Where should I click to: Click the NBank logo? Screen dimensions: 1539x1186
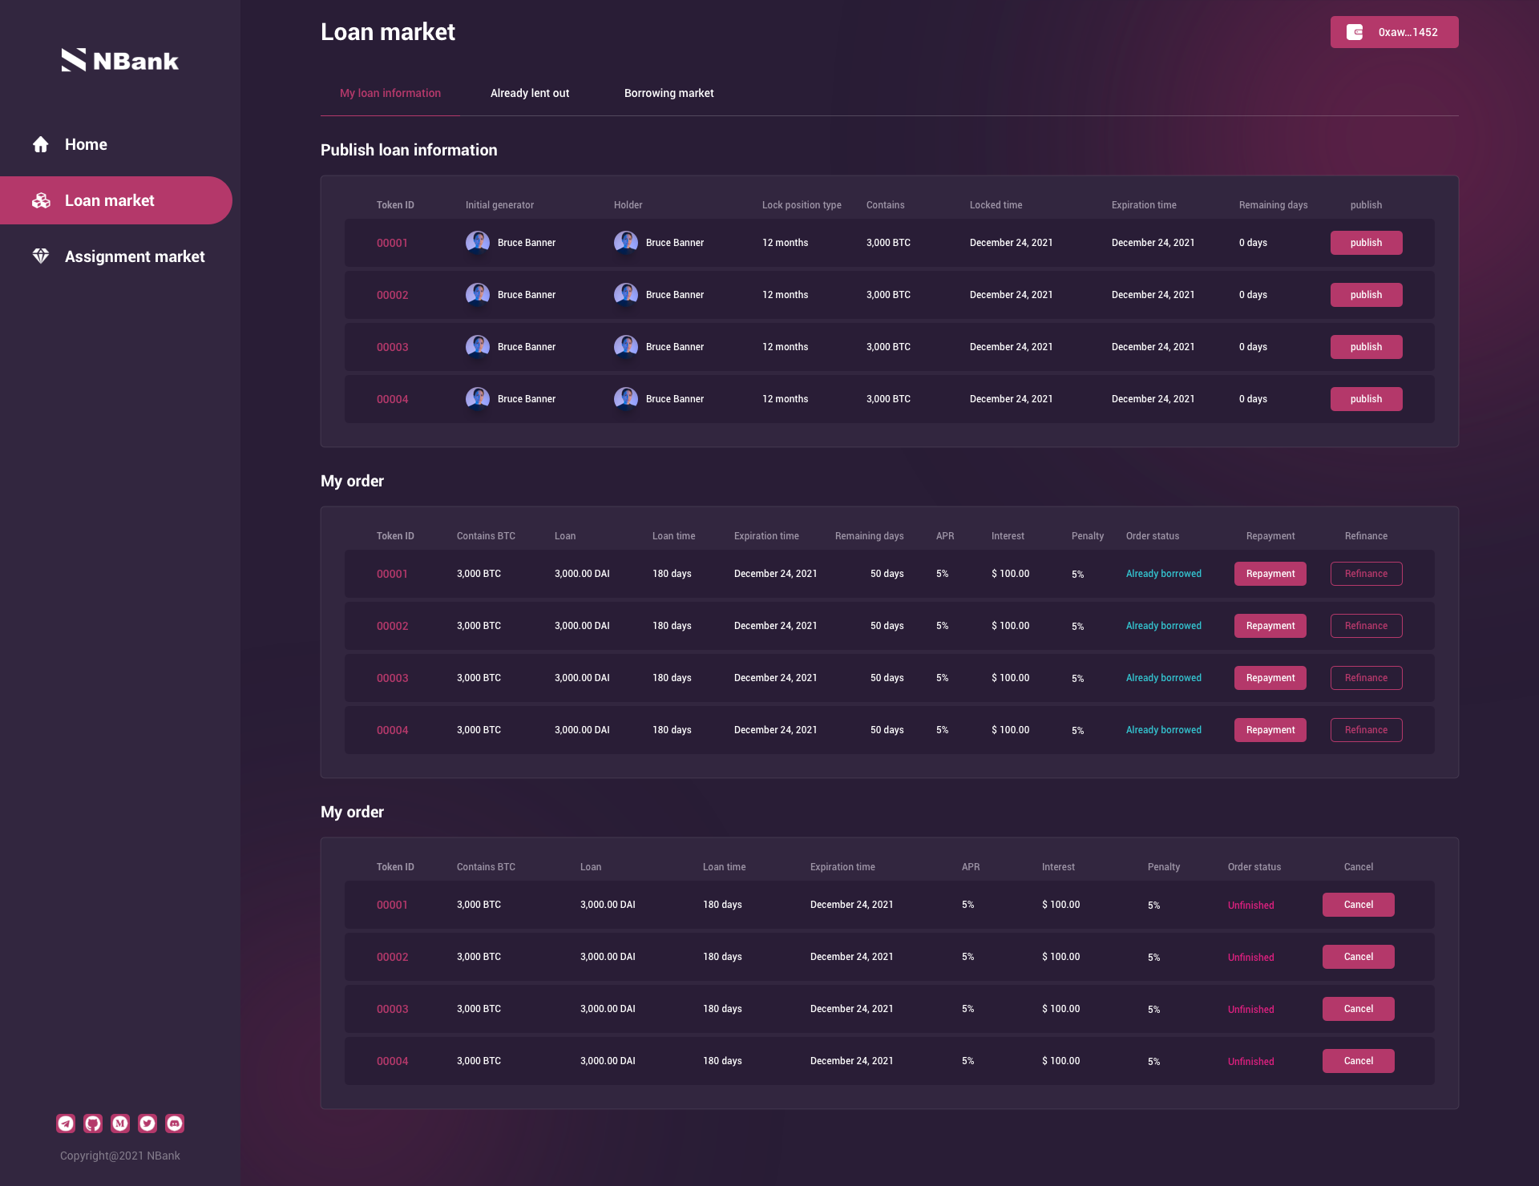(x=120, y=60)
